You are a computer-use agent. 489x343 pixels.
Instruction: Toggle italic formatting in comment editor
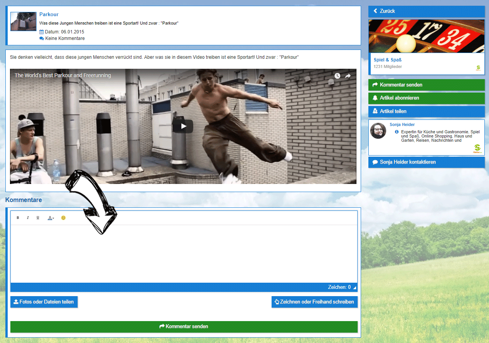click(x=28, y=218)
